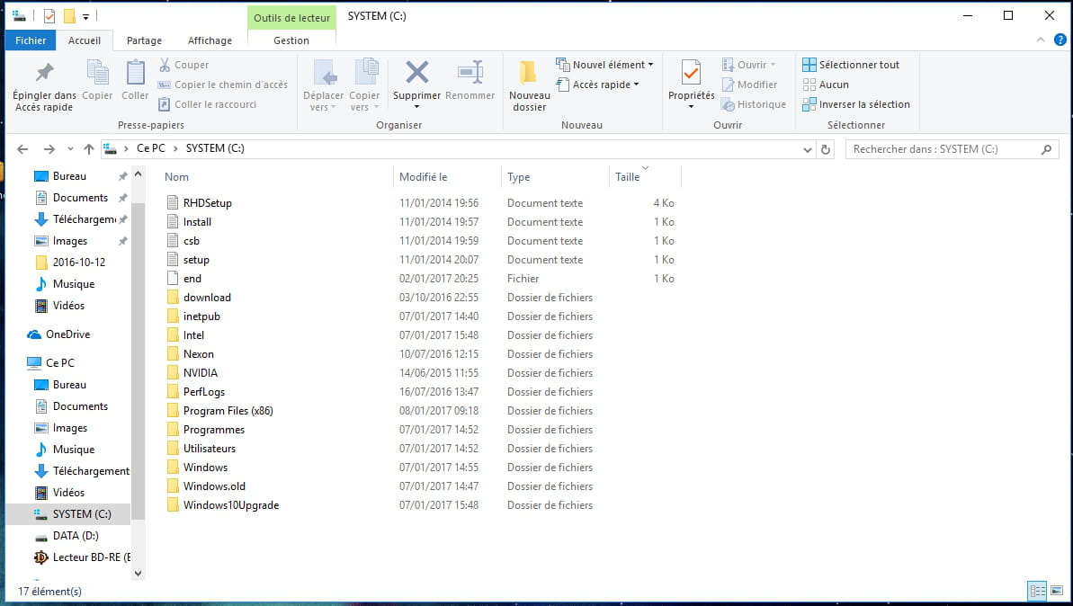The height and width of the screenshot is (606, 1073).
Task: Click Couper scissors command
Action: pyautogui.click(x=184, y=65)
